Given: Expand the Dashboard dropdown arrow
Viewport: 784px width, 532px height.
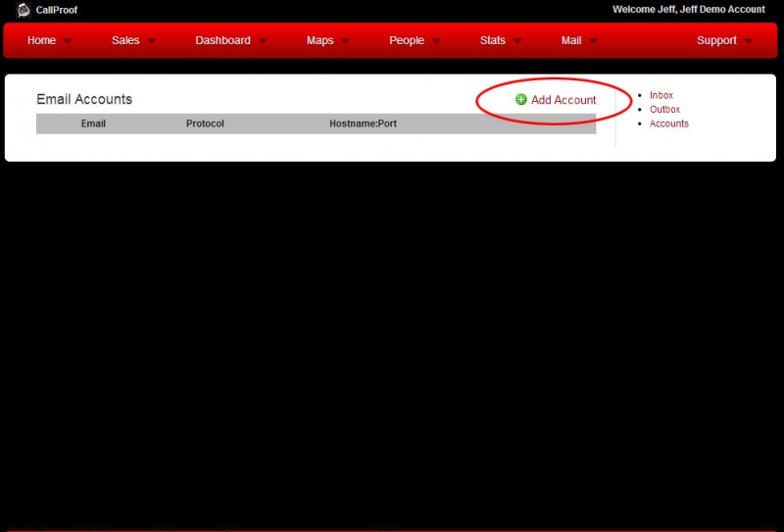Looking at the screenshot, I should point(263,41).
